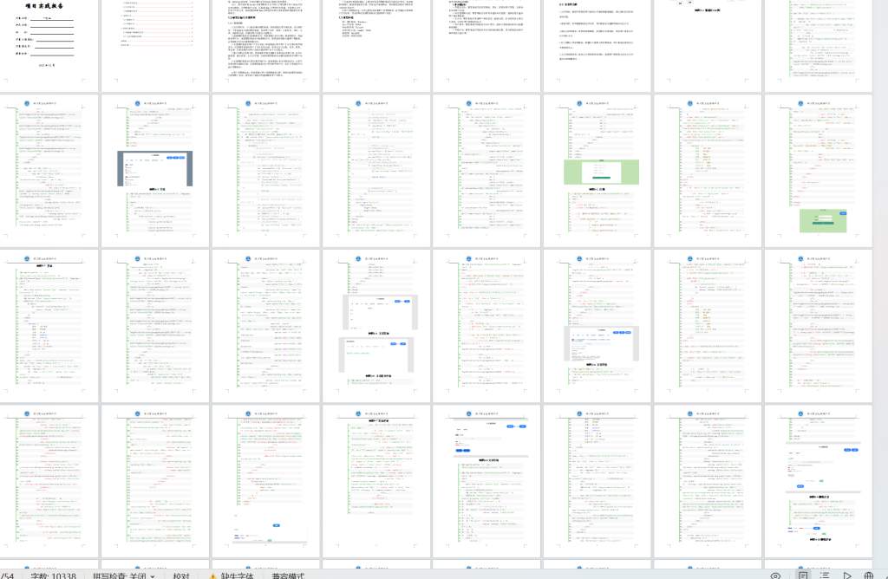Switch to web layout globe icon
Viewport: 888px width, 579px height.
pos(869,576)
